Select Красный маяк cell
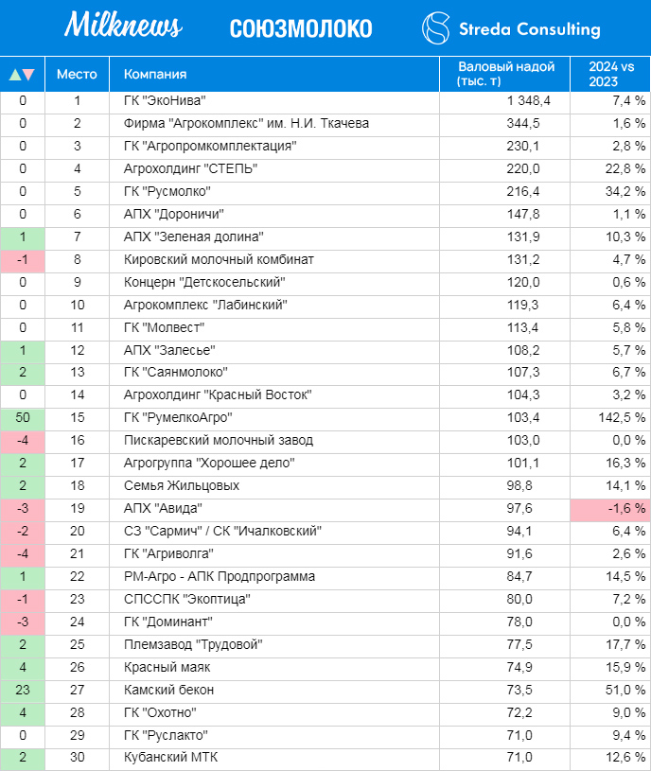Viewport: 651px width, 771px height. [x=274, y=667]
